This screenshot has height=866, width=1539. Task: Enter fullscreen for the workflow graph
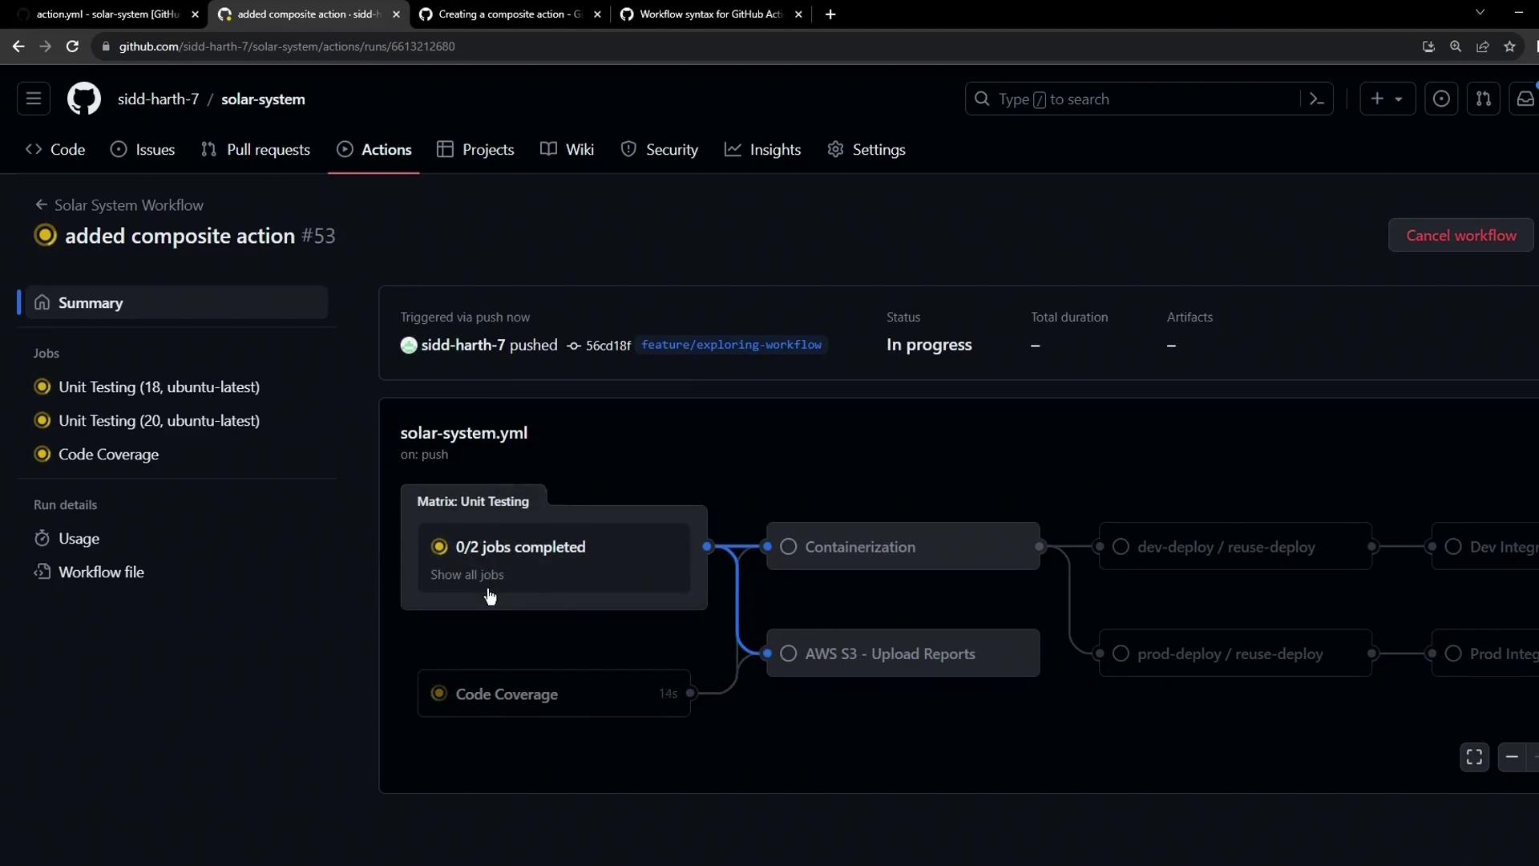click(1474, 757)
